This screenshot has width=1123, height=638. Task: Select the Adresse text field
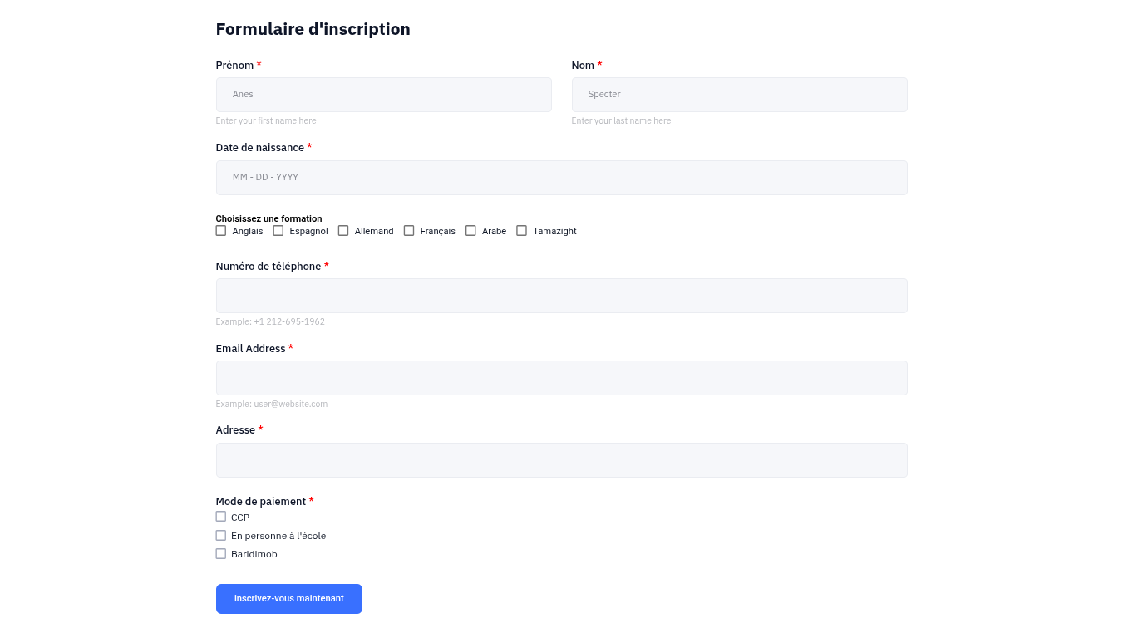pos(562,460)
